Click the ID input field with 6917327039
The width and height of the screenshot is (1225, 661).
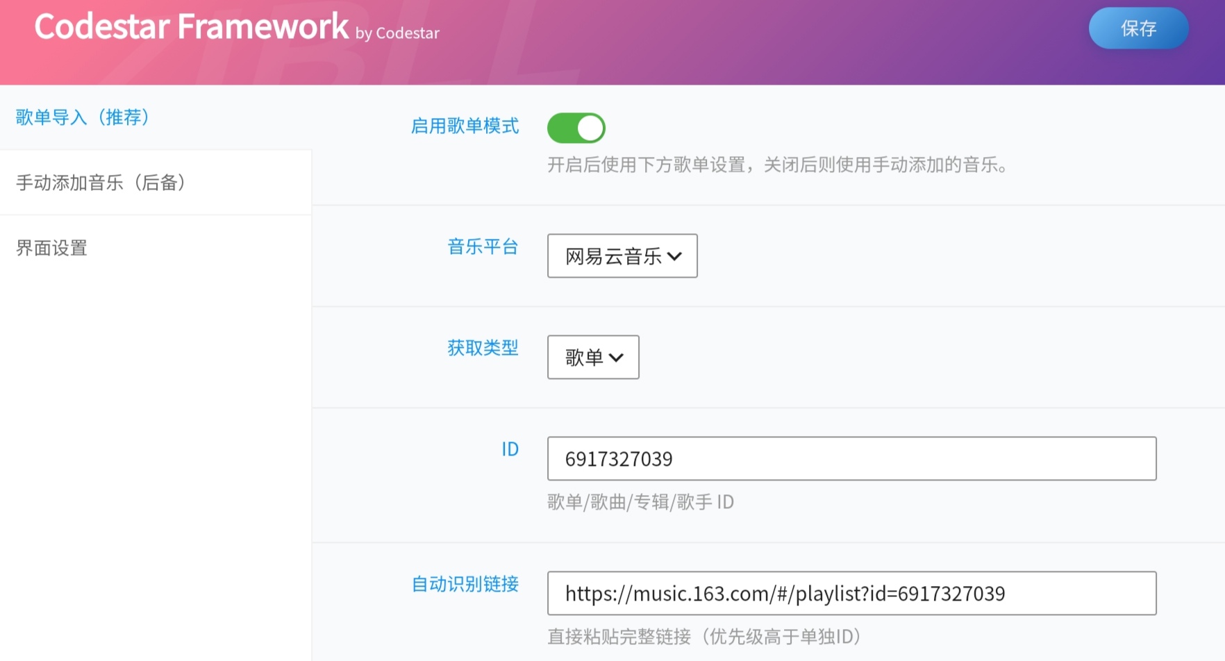click(x=852, y=459)
